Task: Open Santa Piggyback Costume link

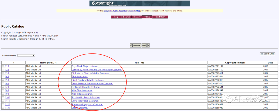Action: pos(85,101)
